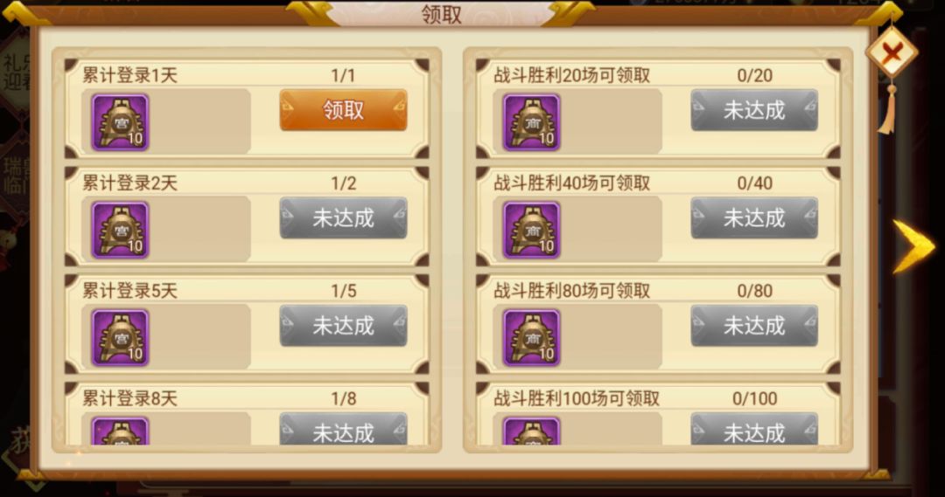Click 未达成 button for 战斗胜利40场
The width and height of the screenshot is (945, 497).
[x=754, y=217]
